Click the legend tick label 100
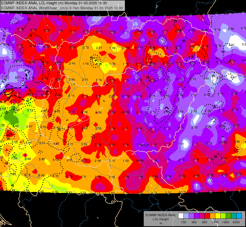Viewport: 246px width, 227px height. pyautogui.click(x=183, y=222)
